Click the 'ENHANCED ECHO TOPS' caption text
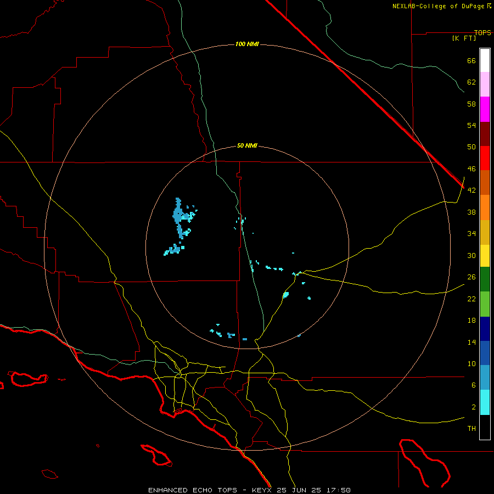494x494 pixels. point(193,490)
